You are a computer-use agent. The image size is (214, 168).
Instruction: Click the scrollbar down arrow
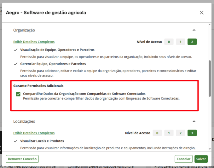point(210,149)
